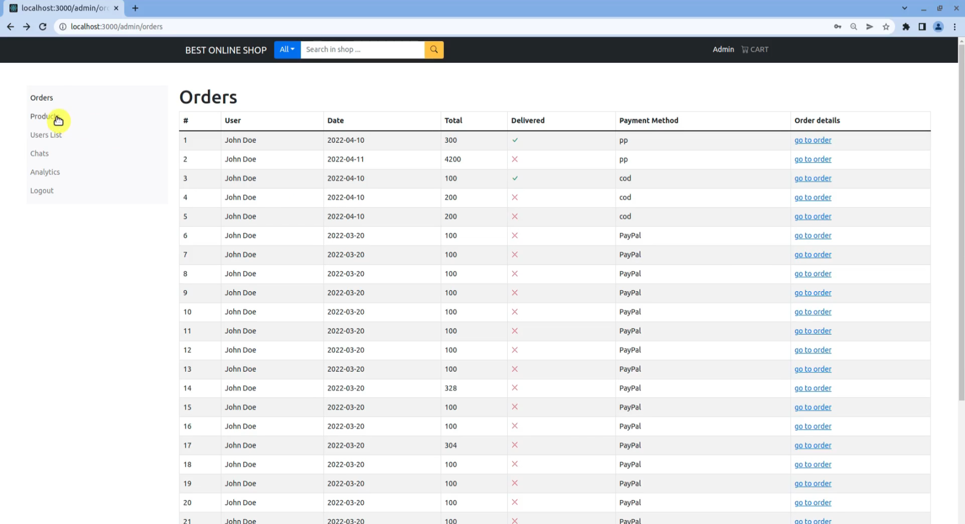The height and width of the screenshot is (524, 965).
Task: Open the browser profile avatar icon
Action: tap(938, 26)
